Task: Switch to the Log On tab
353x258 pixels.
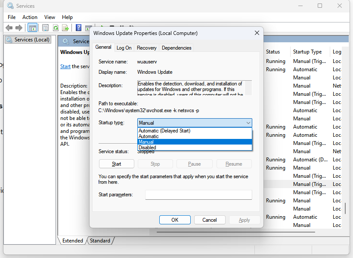Action: [x=124, y=48]
